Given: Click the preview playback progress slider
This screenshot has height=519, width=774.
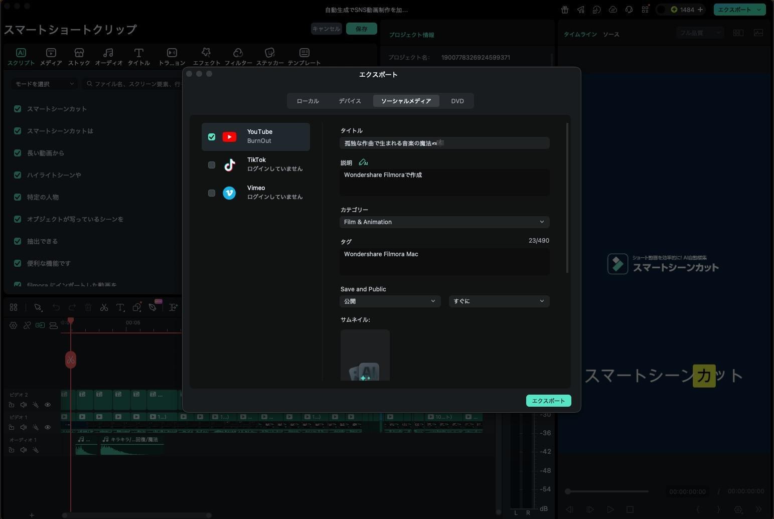Looking at the screenshot, I should [607, 491].
